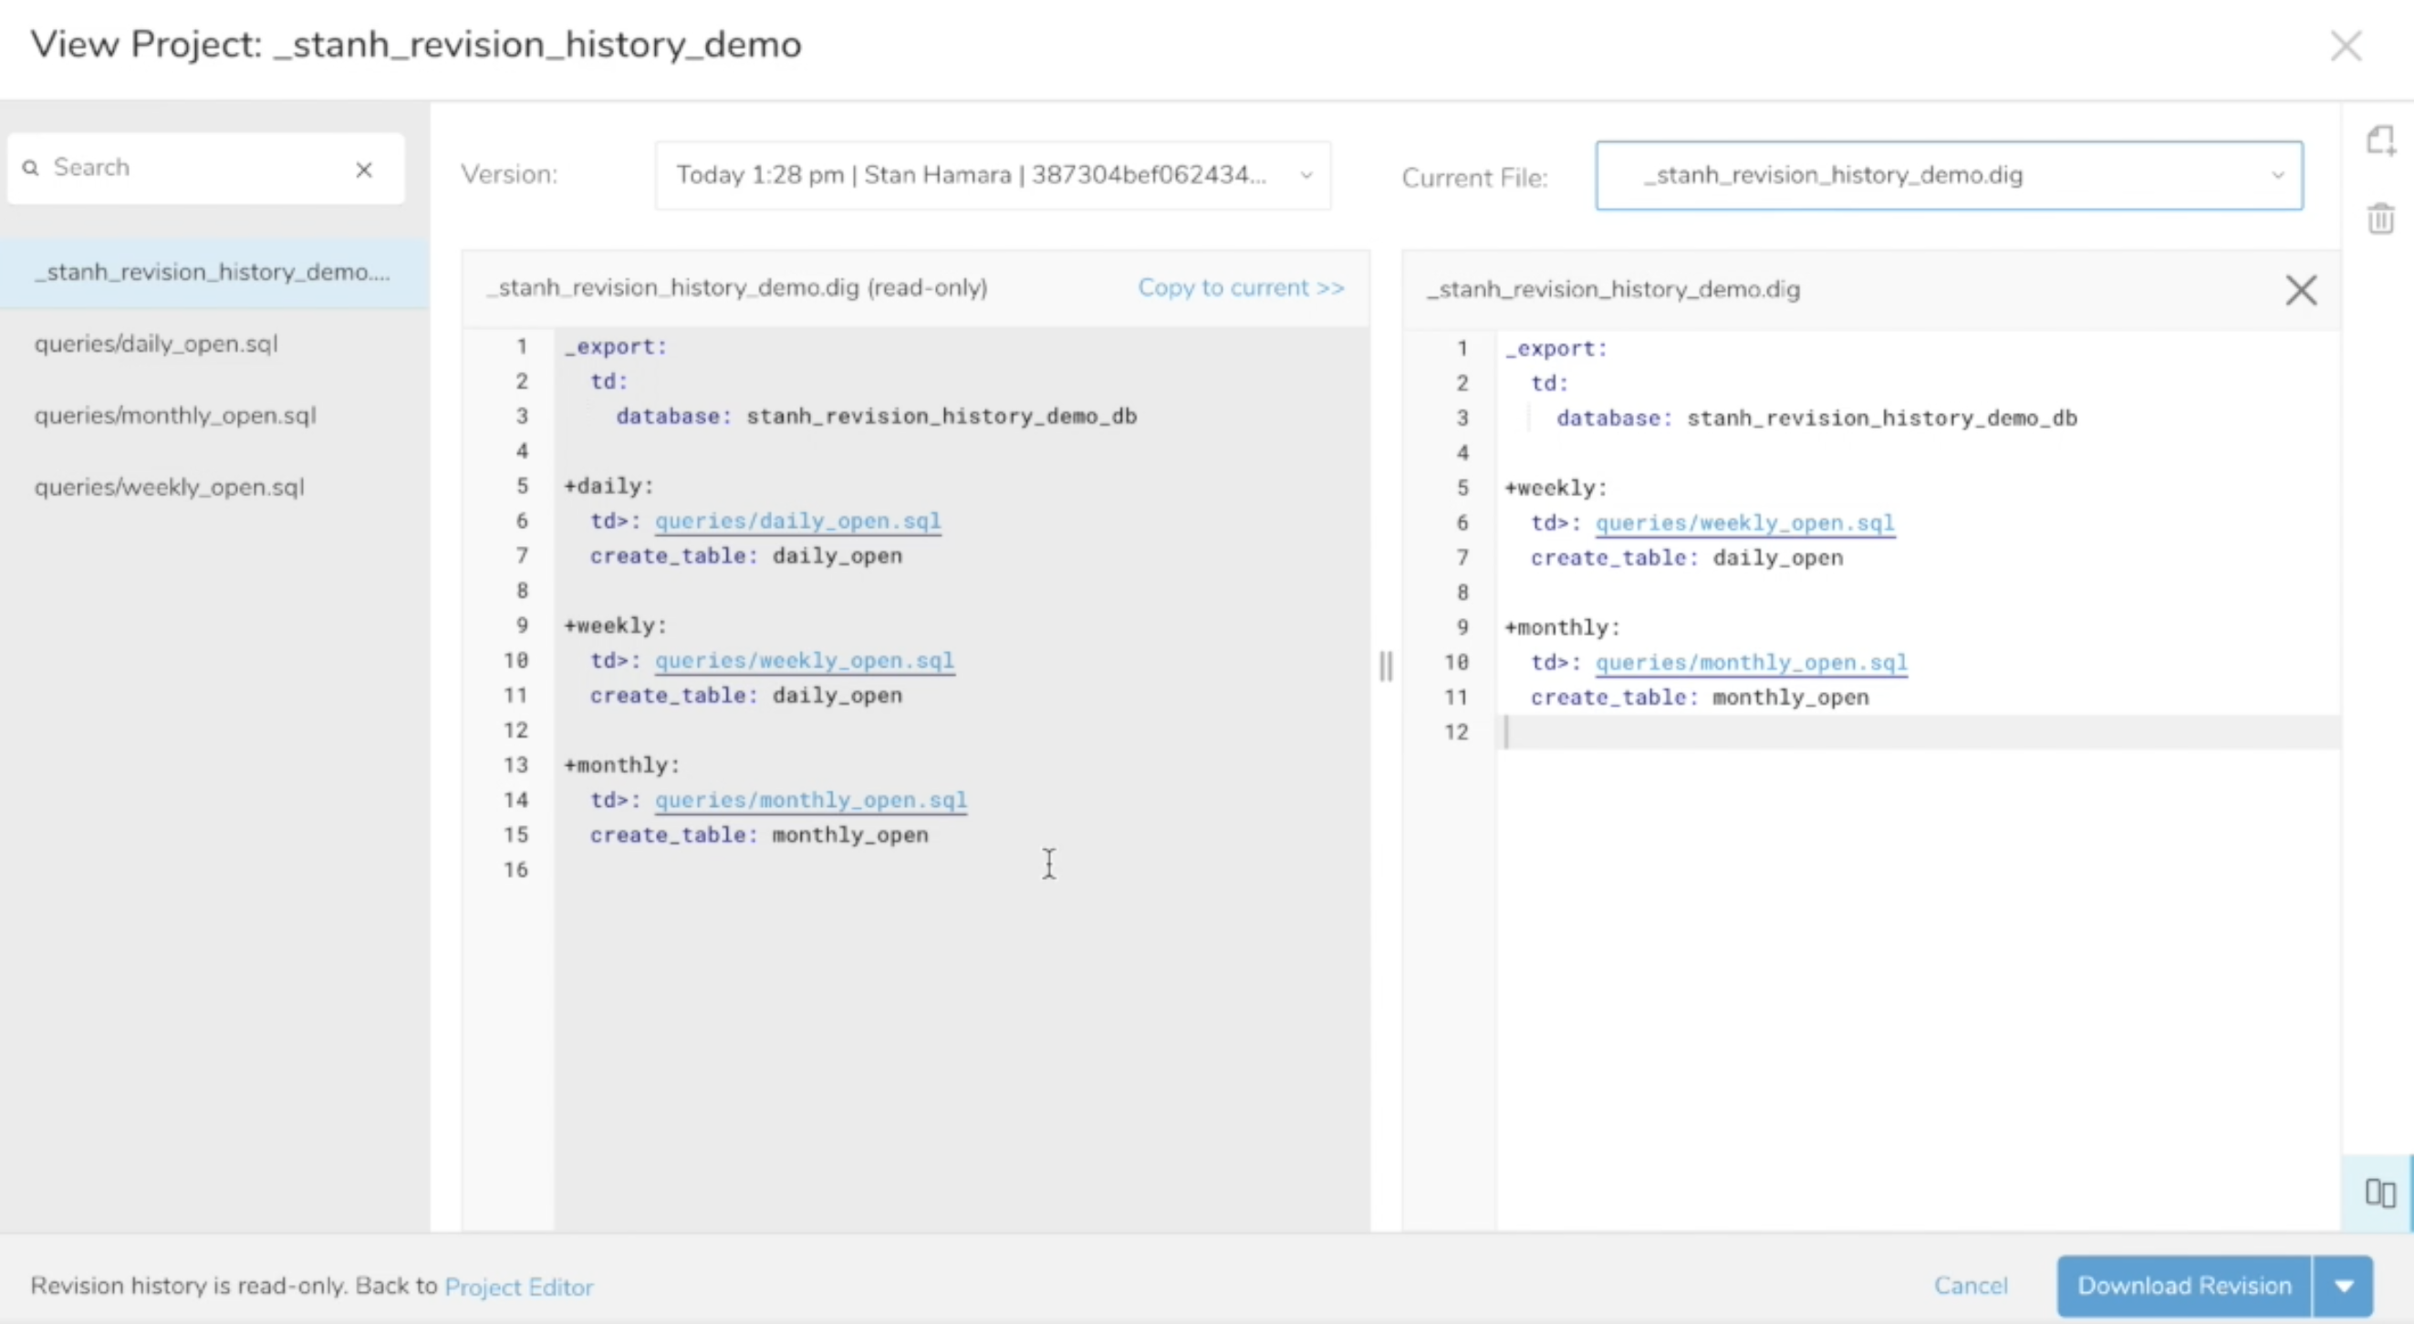Expand the Current File dropdown
The height and width of the screenshot is (1324, 2414).
tap(1948, 175)
